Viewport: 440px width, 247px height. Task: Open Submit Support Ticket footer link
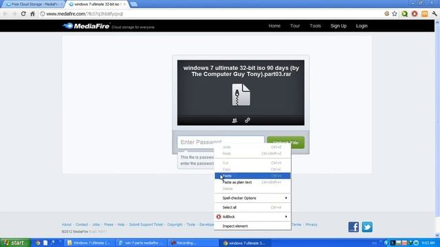[x=146, y=224]
